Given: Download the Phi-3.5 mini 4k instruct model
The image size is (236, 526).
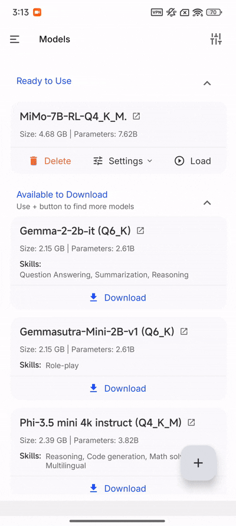Looking at the screenshot, I should tap(118, 488).
